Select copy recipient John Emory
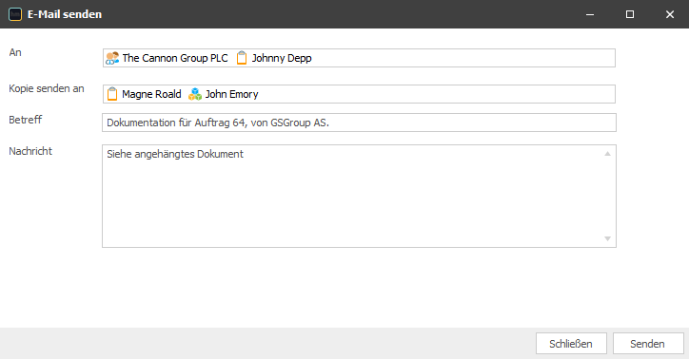 (x=231, y=94)
